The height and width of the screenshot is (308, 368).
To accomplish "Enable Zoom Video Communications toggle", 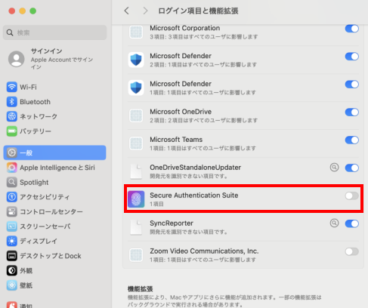I will tap(352, 251).
